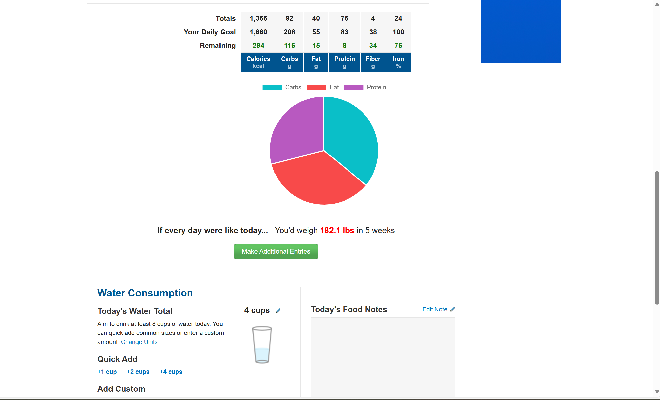Click the scroll down arrow on scrollbar
Image resolution: width=660 pixels, height=400 pixels.
point(657,391)
